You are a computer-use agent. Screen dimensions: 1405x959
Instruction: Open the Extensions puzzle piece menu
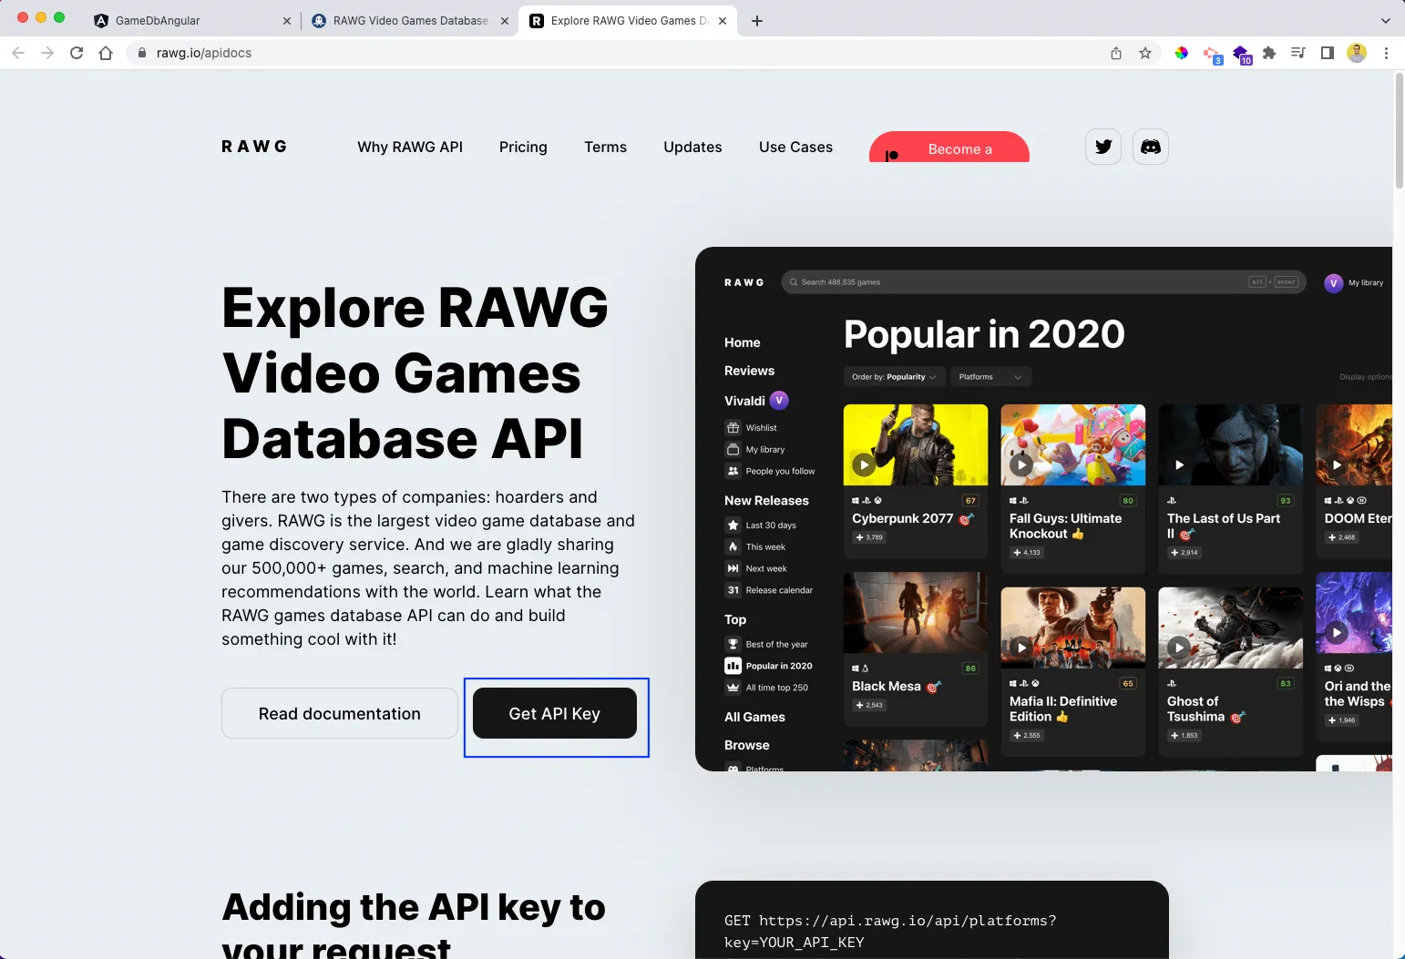point(1269,53)
